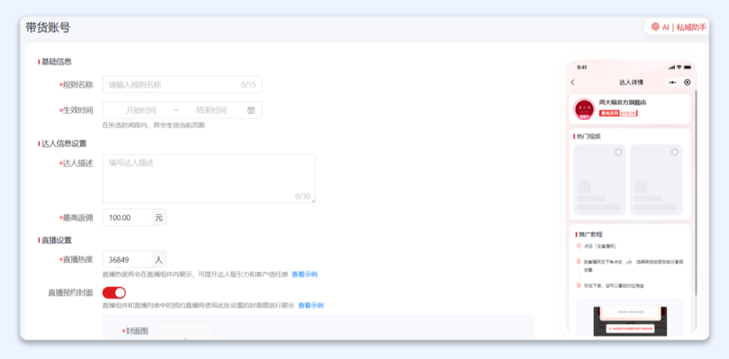Image resolution: width=729 pixels, height=359 pixels.
Task: Click the circular target icon in phone preview
Action: tap(687, 82)
